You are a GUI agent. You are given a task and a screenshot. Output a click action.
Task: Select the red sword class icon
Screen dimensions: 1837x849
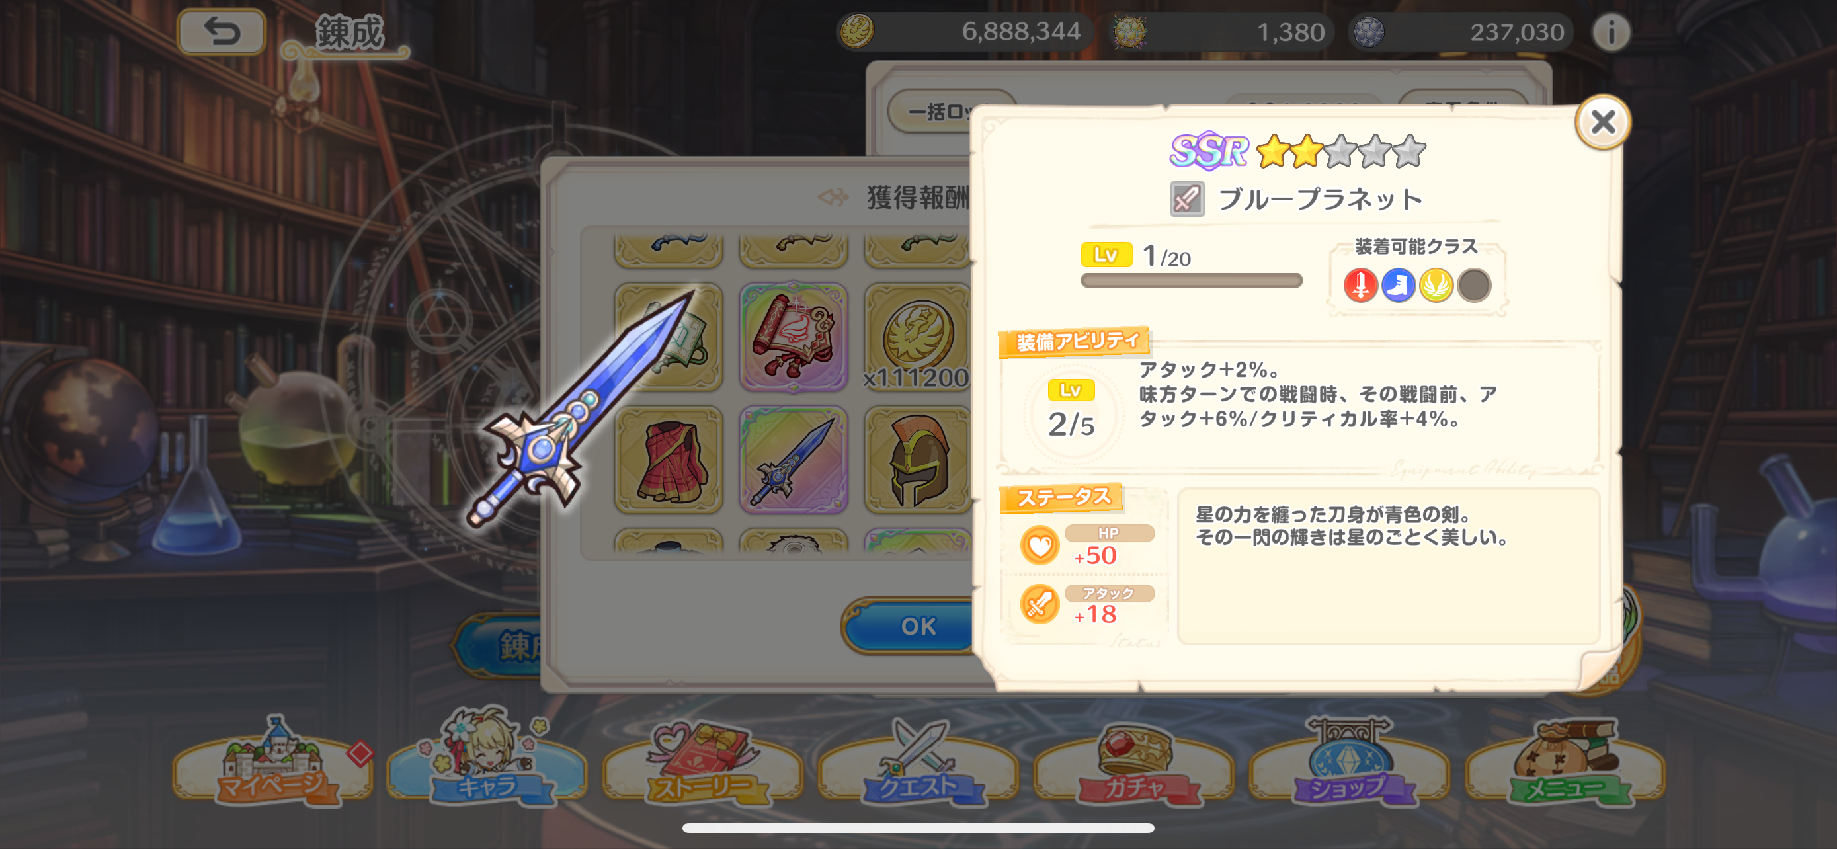click(1360, 285)
